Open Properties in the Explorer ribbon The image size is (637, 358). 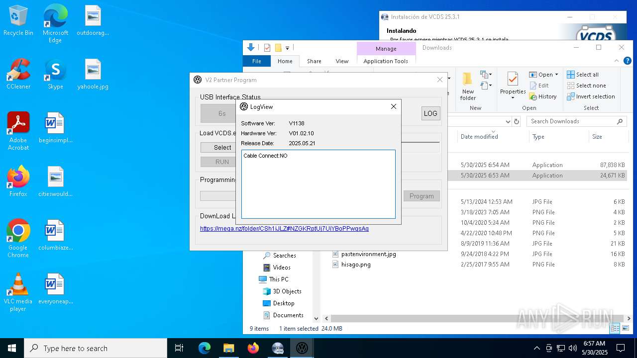tap(513, 86)
